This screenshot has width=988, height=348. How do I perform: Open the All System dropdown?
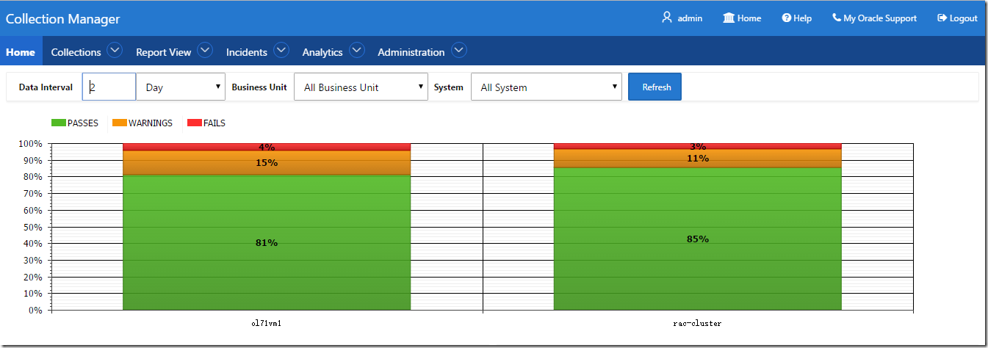click(x=547, y=87)
